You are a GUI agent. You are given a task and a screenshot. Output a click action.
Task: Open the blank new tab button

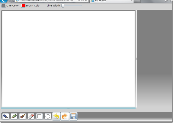point(137,1)
